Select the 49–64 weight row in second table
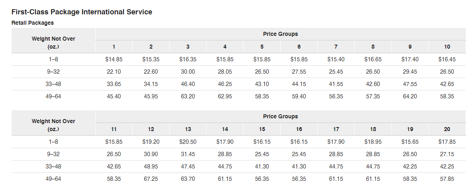The image size is (468, 190). click(x=239, y=179)
